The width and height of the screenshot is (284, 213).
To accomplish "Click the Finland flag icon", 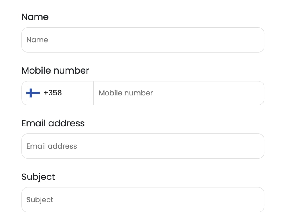I will pos(33,93).
